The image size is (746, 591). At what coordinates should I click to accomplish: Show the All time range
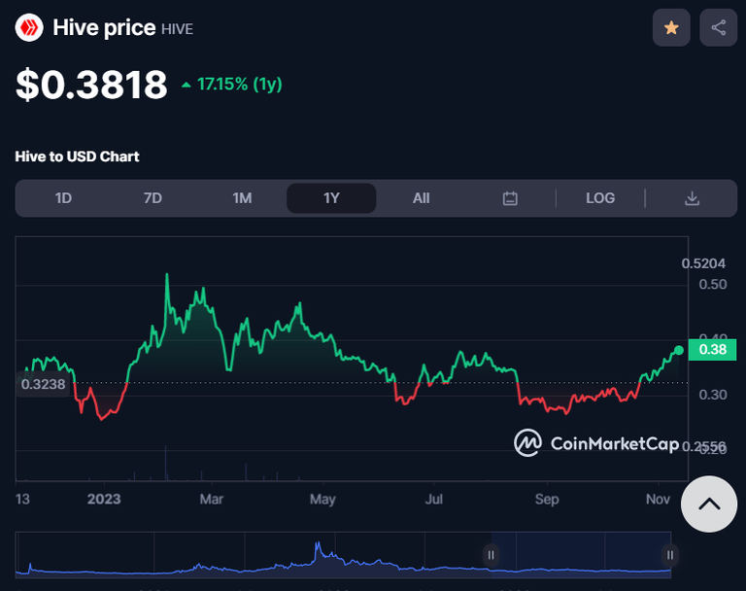click(421, 198)
